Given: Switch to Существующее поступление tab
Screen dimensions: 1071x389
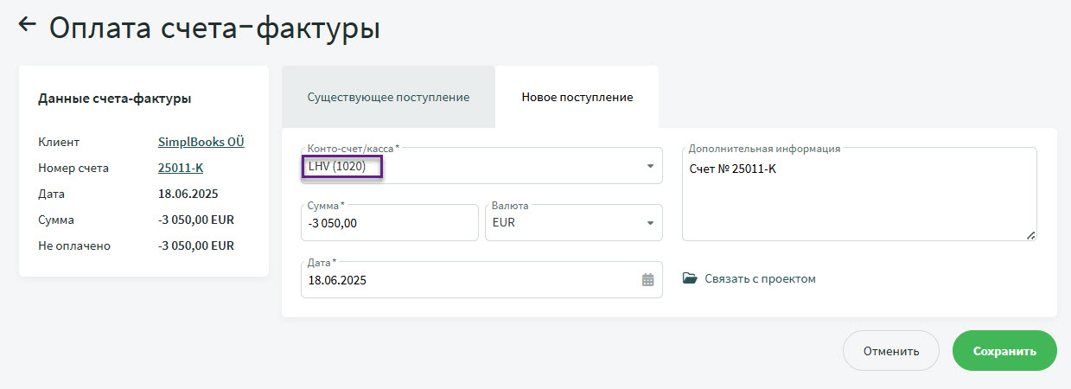Looking at the screenshot, I should click(388, 97).
